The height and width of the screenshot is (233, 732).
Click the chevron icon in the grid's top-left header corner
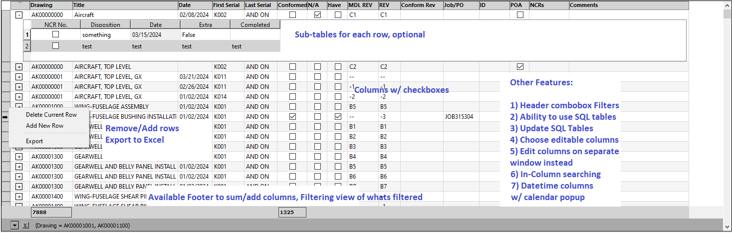[x=20, y=3]
